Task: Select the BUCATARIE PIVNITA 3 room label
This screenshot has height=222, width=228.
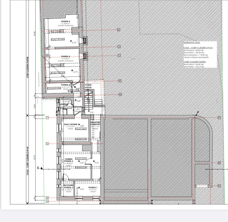Action: click(68, 186)
